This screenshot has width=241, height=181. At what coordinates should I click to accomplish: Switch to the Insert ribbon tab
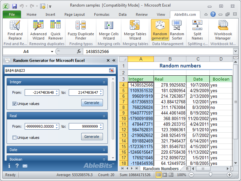coord(50,14)
